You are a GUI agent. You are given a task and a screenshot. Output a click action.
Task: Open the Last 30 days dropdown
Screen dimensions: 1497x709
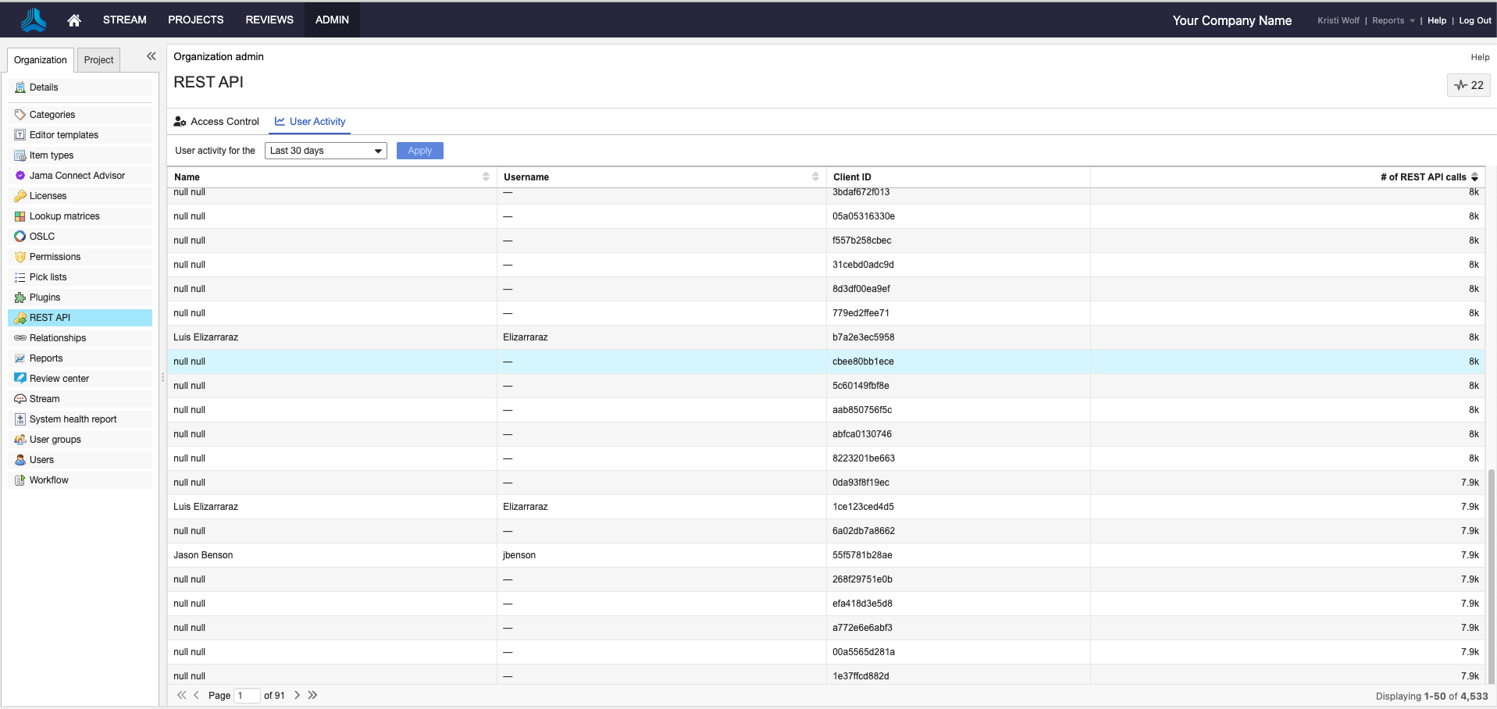[326, 151]
